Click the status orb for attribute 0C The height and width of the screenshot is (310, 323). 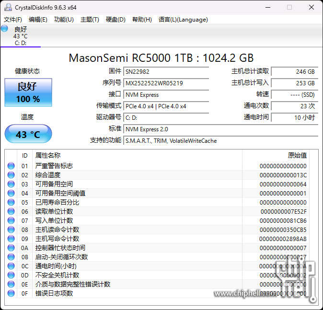point(11,266)
